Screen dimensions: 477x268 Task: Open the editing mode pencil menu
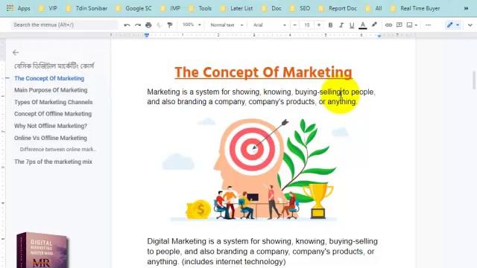tap(452, 25)
